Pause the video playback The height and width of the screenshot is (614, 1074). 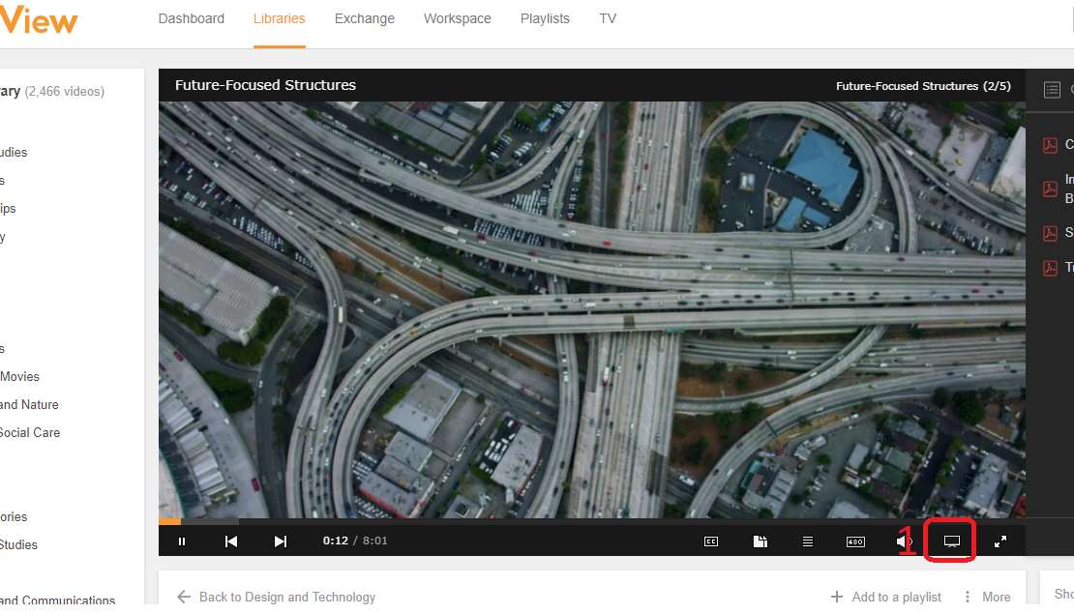[182, 541]
